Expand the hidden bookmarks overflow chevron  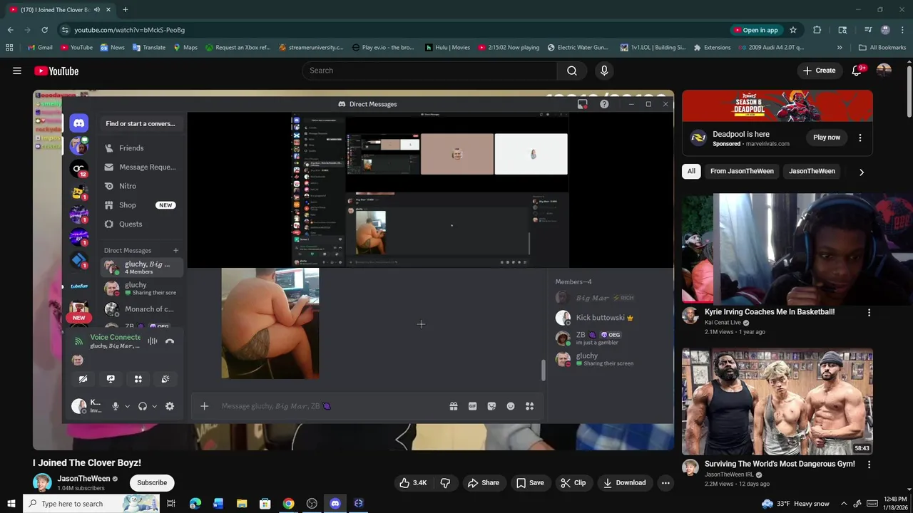pos(840,47)
